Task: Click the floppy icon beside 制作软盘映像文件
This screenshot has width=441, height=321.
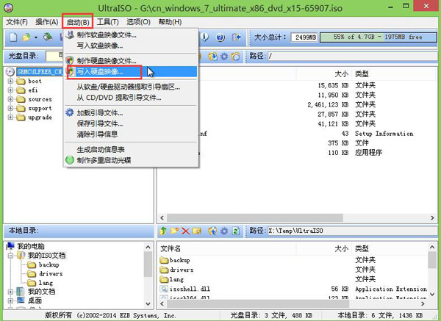Action: coord(70,35)
